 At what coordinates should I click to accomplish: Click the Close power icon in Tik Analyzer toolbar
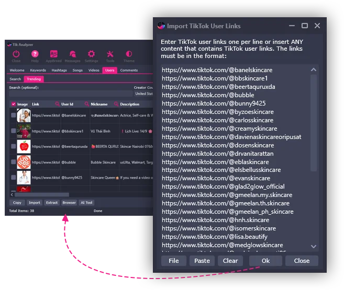tap(16, 54)
